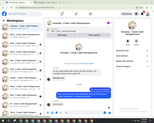Image resolution: width=154 pixels, height=123 pixels.
Task: Switch to Marketplace 2 beds 1 bath tab
Action: [x=47, y=2]
